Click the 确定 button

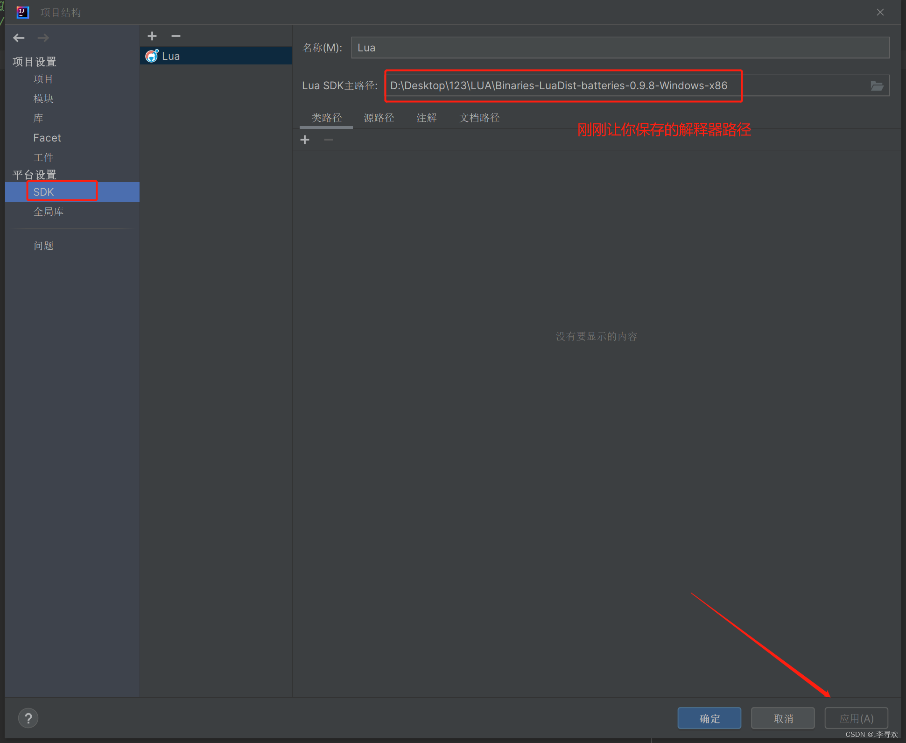pos(709,718)
